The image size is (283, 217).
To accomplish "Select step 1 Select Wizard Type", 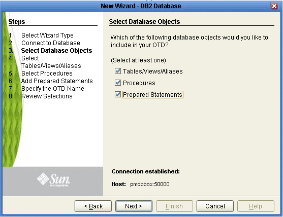I will pyautogui.click(x=47, y=35).
